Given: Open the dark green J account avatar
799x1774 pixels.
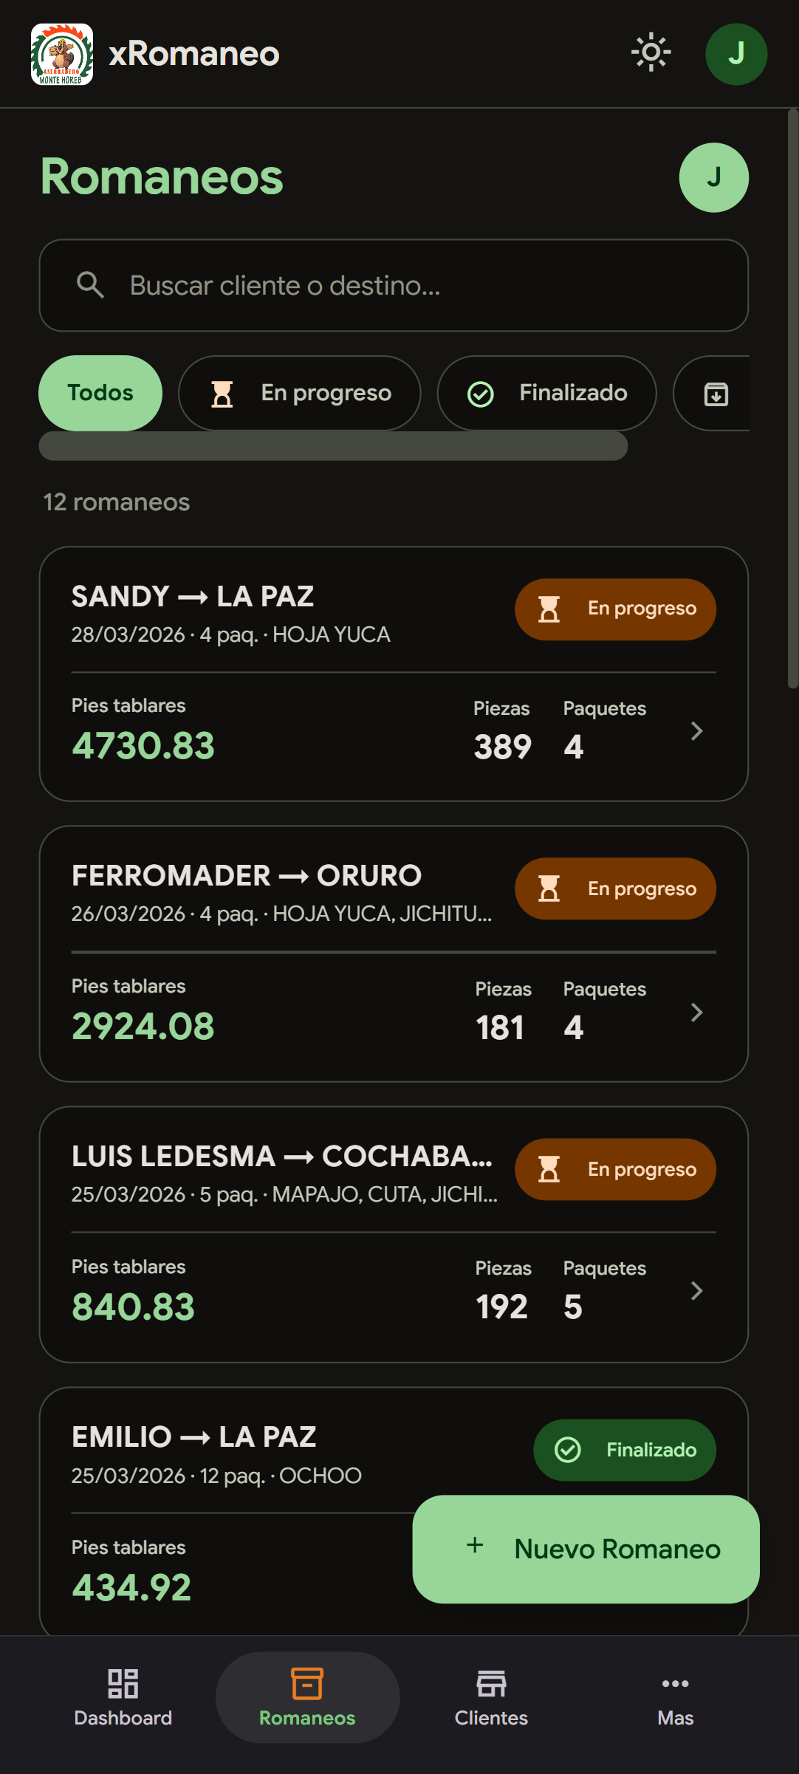Looking at the screenshot, I should pyautogui.click(x=735, y=54).
